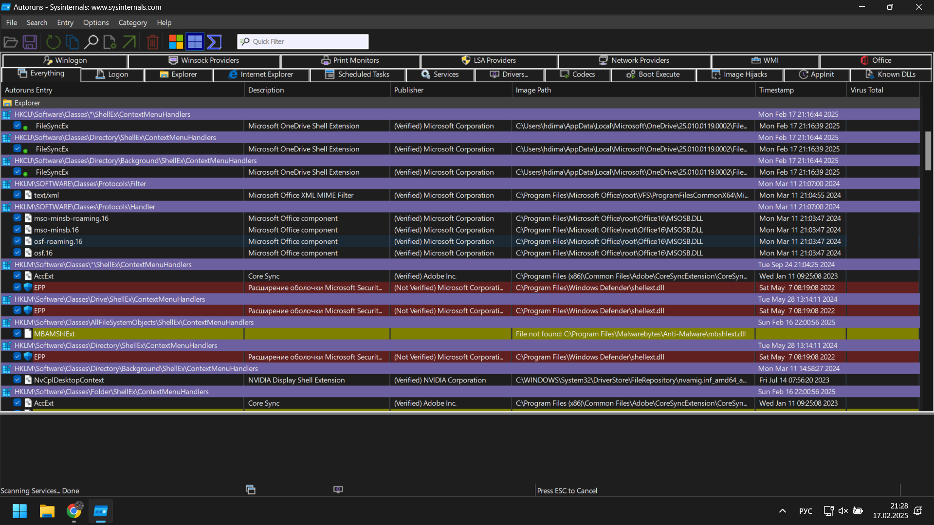Image resolution: width=934 pixels, height=525 pixels.
Task: Click registry icon beside HKLM Protocols\Filter key
Action: click(7, 184)
